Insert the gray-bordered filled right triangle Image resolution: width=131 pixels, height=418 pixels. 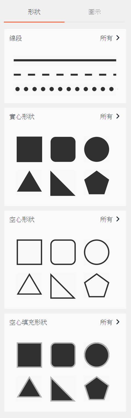(63, 389)
